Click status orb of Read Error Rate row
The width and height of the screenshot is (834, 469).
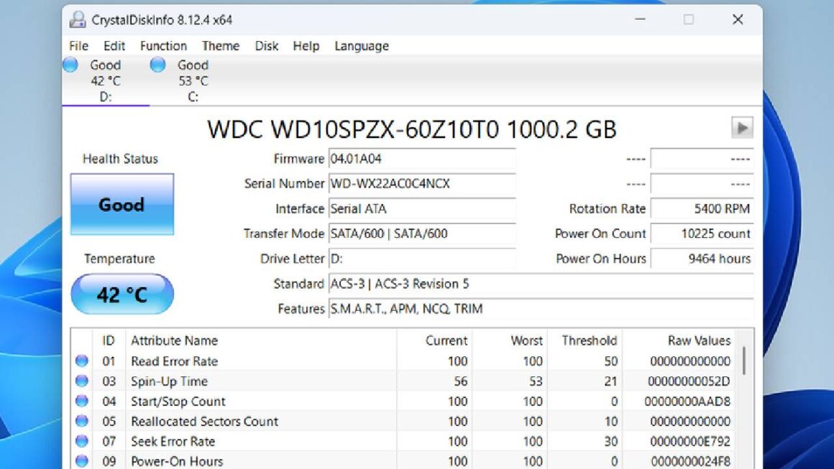[x=82, y=361]
